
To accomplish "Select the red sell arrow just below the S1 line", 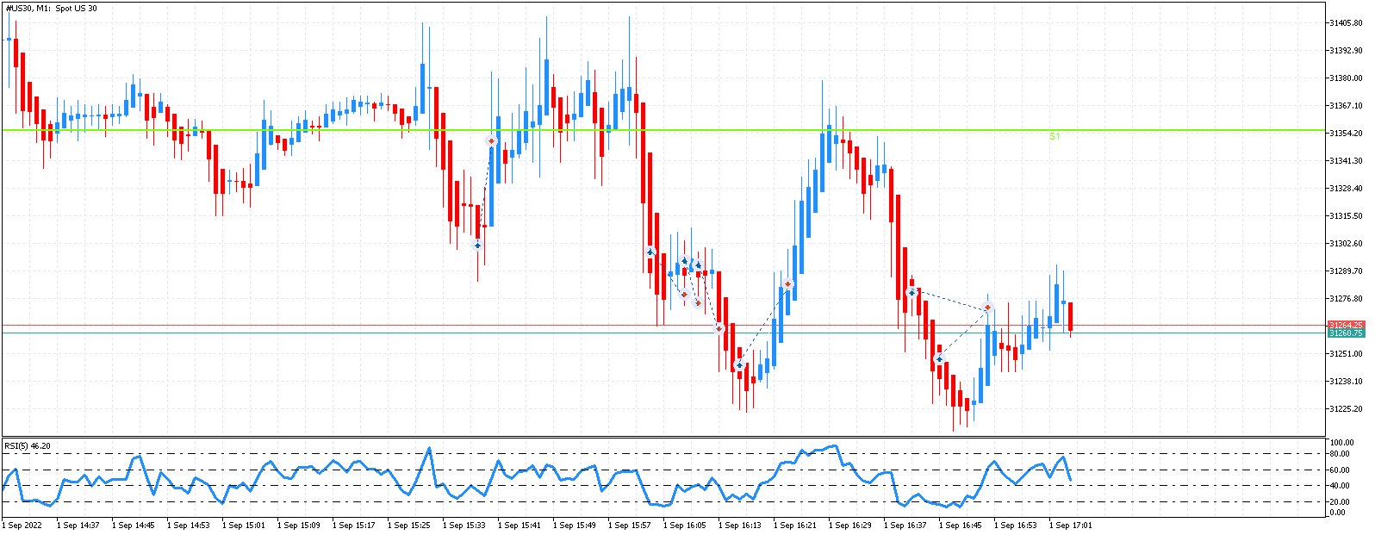I will pyautogui.click(x=491, y=140).
